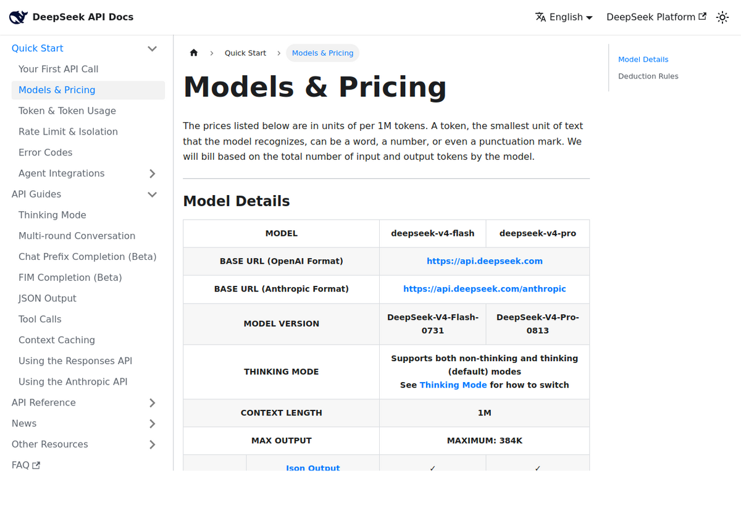The width and height of the screenshot is (741, 521).
Task: Click the deepseek-v4-flash column header
Action: (433, 233)
